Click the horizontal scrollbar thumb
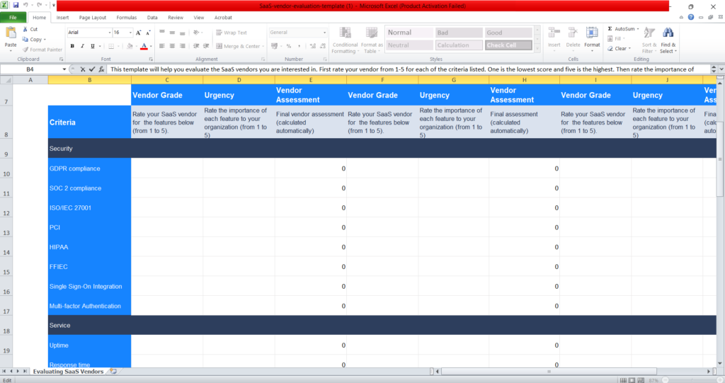The height and width of the screenshot is (383, 725). (549, 372)
